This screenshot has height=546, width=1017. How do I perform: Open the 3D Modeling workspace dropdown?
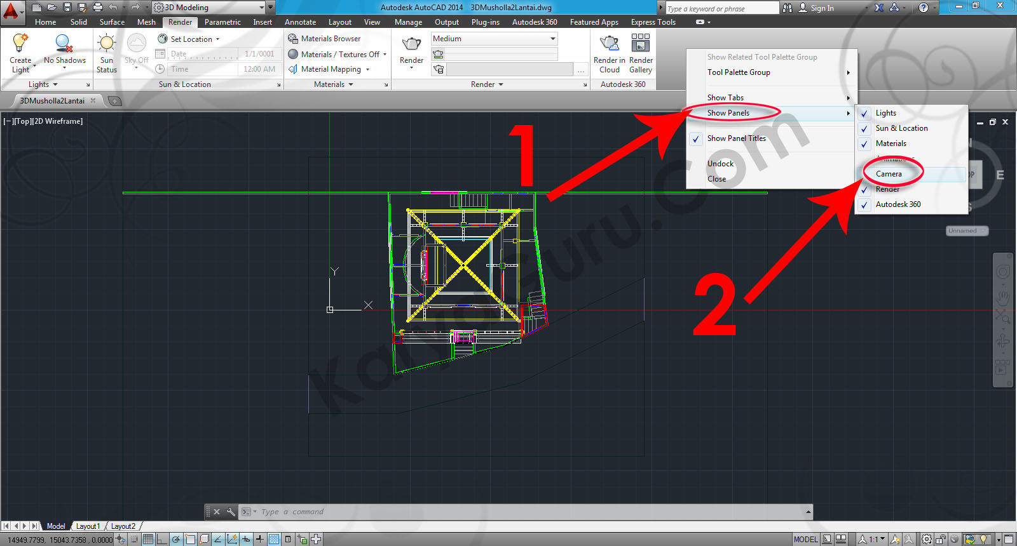pos(262,8)
